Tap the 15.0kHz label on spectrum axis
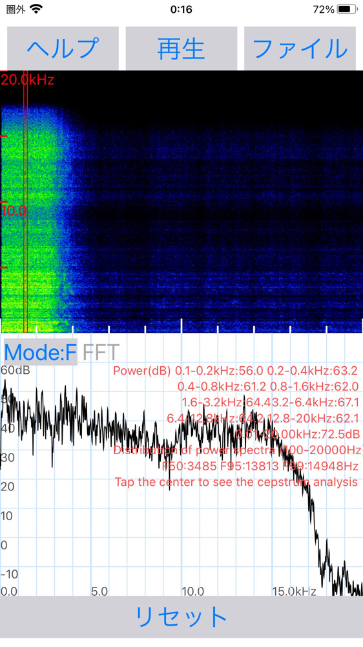Viewport: 363px width, 647px height. click(x=294, y=591)
